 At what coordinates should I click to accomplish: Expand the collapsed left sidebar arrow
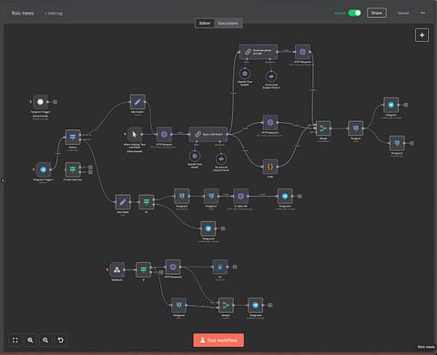point(3,180)
